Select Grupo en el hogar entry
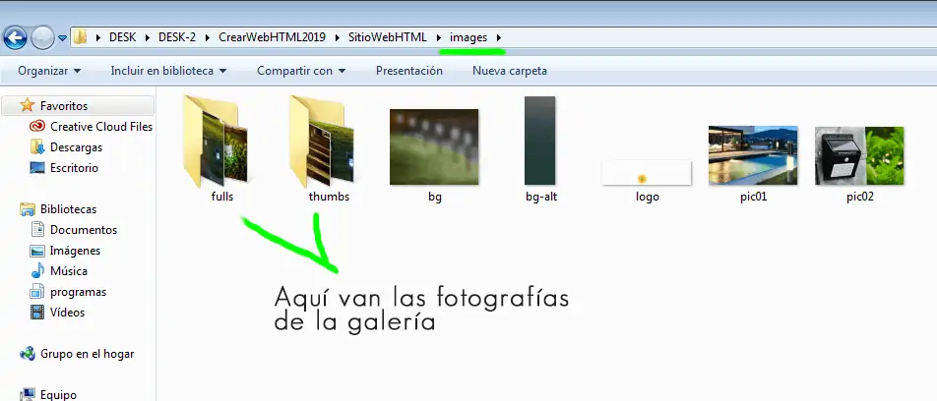Screen dimensions: 937x401 click(x=88, y=354)
